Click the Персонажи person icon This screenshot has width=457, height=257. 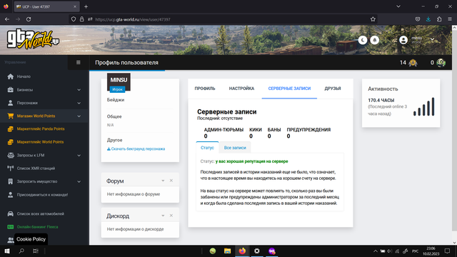coord(11,103)
